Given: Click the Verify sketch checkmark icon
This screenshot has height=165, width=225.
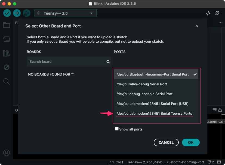Looking at the screenshot, I should tap(7, 13).
